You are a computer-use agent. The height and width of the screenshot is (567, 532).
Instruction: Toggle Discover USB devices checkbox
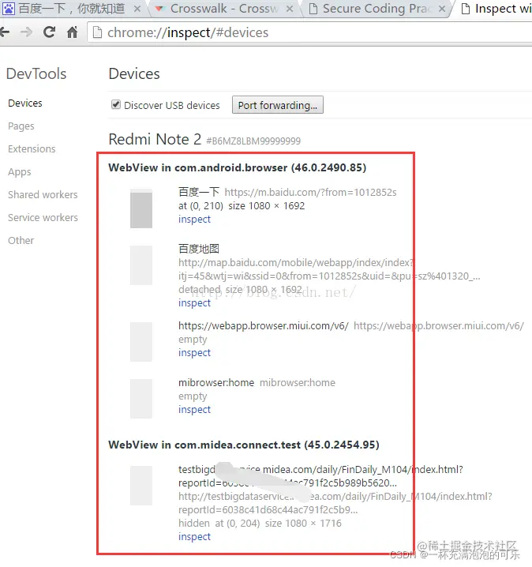(116, 105)
